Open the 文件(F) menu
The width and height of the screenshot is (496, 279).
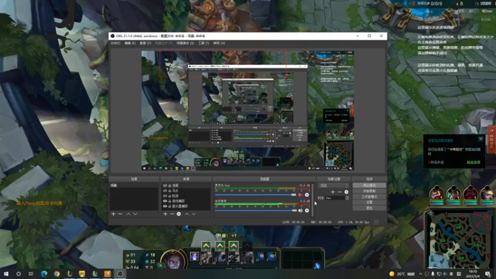[x=115, y=43]
